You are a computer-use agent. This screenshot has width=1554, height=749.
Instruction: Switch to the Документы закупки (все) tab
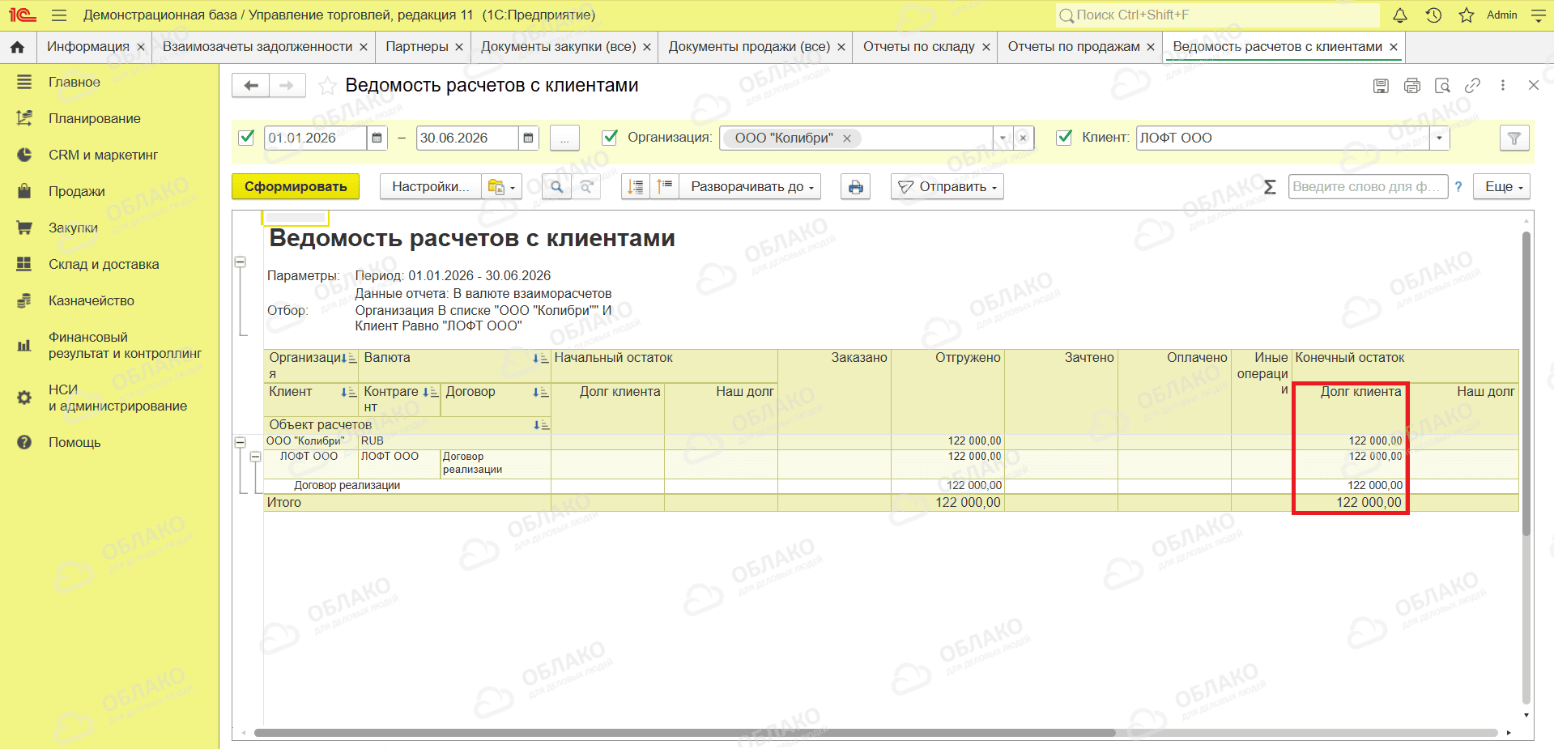click(x=559, y=47)
